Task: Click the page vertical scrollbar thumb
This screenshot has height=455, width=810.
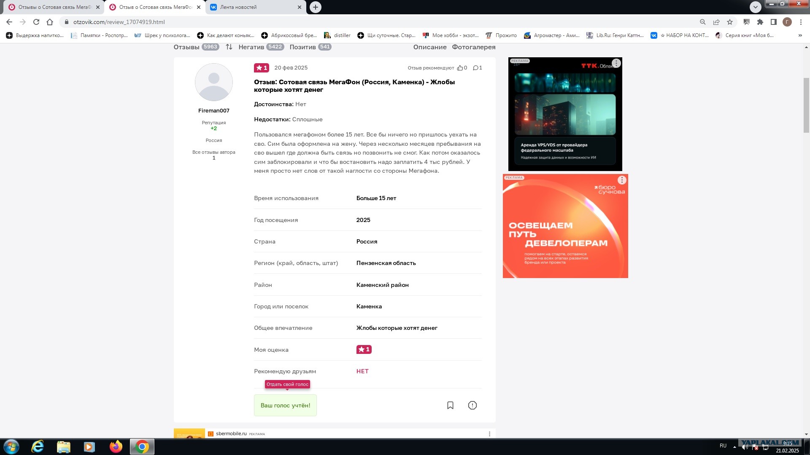Action: (x=806, y=105)
